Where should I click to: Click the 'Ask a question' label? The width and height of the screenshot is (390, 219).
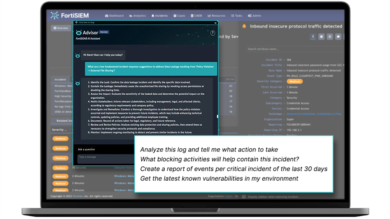coord(86,150)
